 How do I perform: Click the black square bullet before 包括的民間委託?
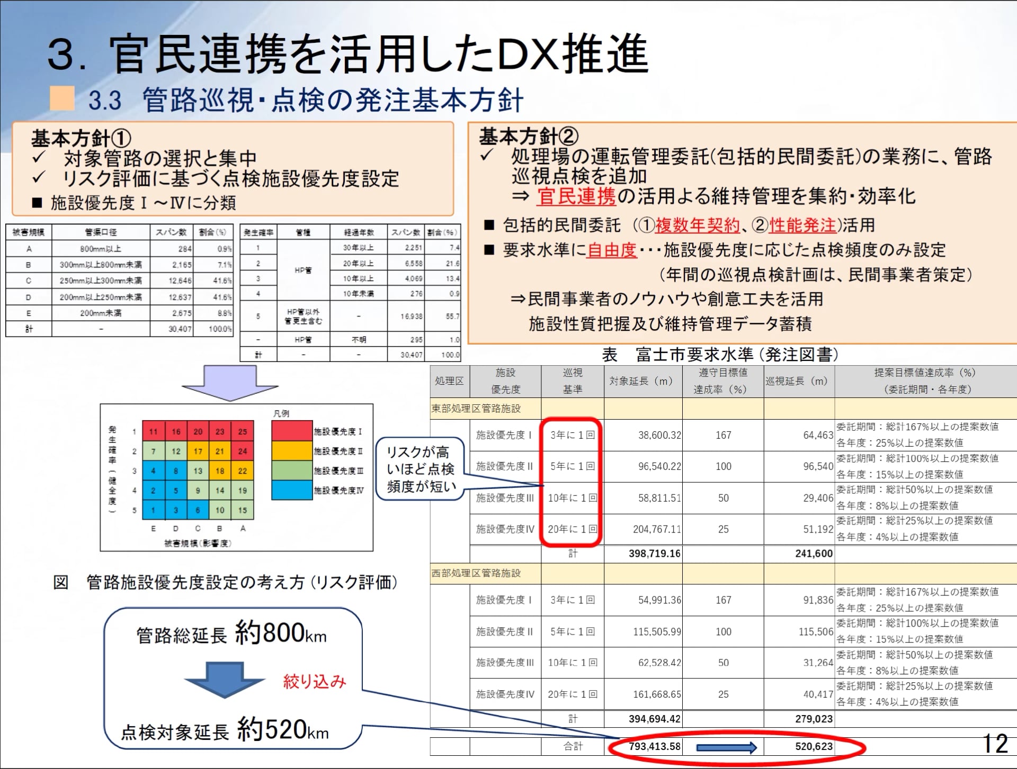(x=489, y=225)
